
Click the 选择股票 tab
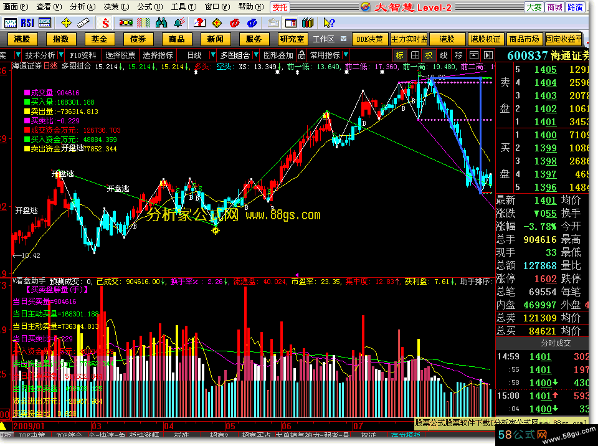click(120, 55)
